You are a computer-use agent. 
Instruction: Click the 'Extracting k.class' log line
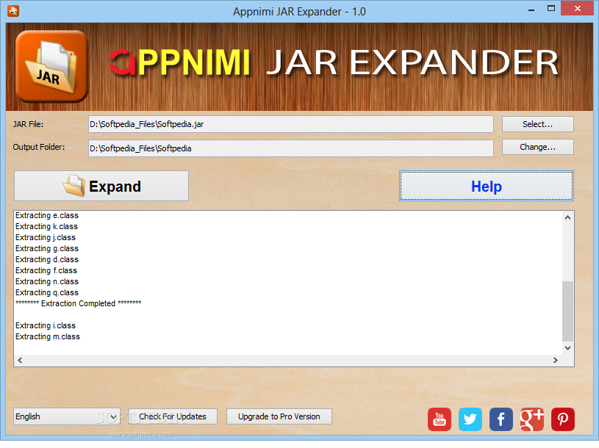(x=46, y=226)
